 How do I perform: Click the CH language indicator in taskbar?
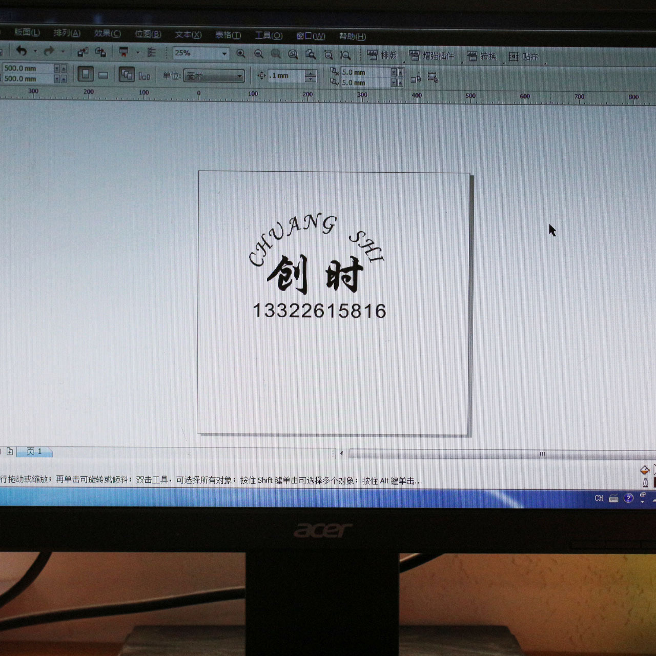(599, 498)
